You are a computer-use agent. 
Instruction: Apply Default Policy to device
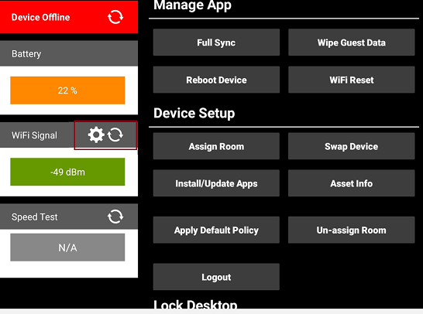pyautogui.click(x=216, y=230)
